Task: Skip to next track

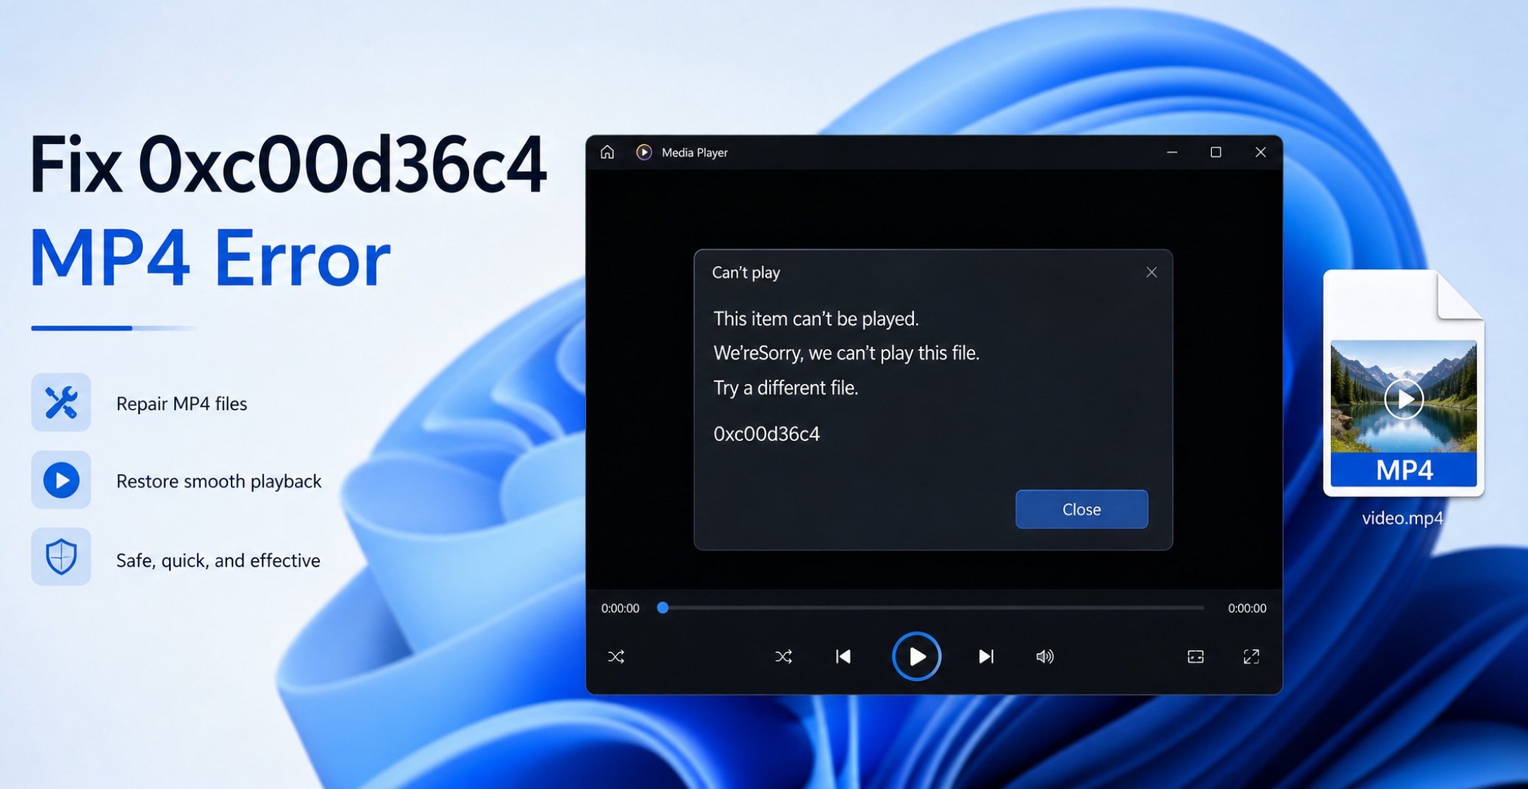Action: pyautogui.click(x=986, y=656)
